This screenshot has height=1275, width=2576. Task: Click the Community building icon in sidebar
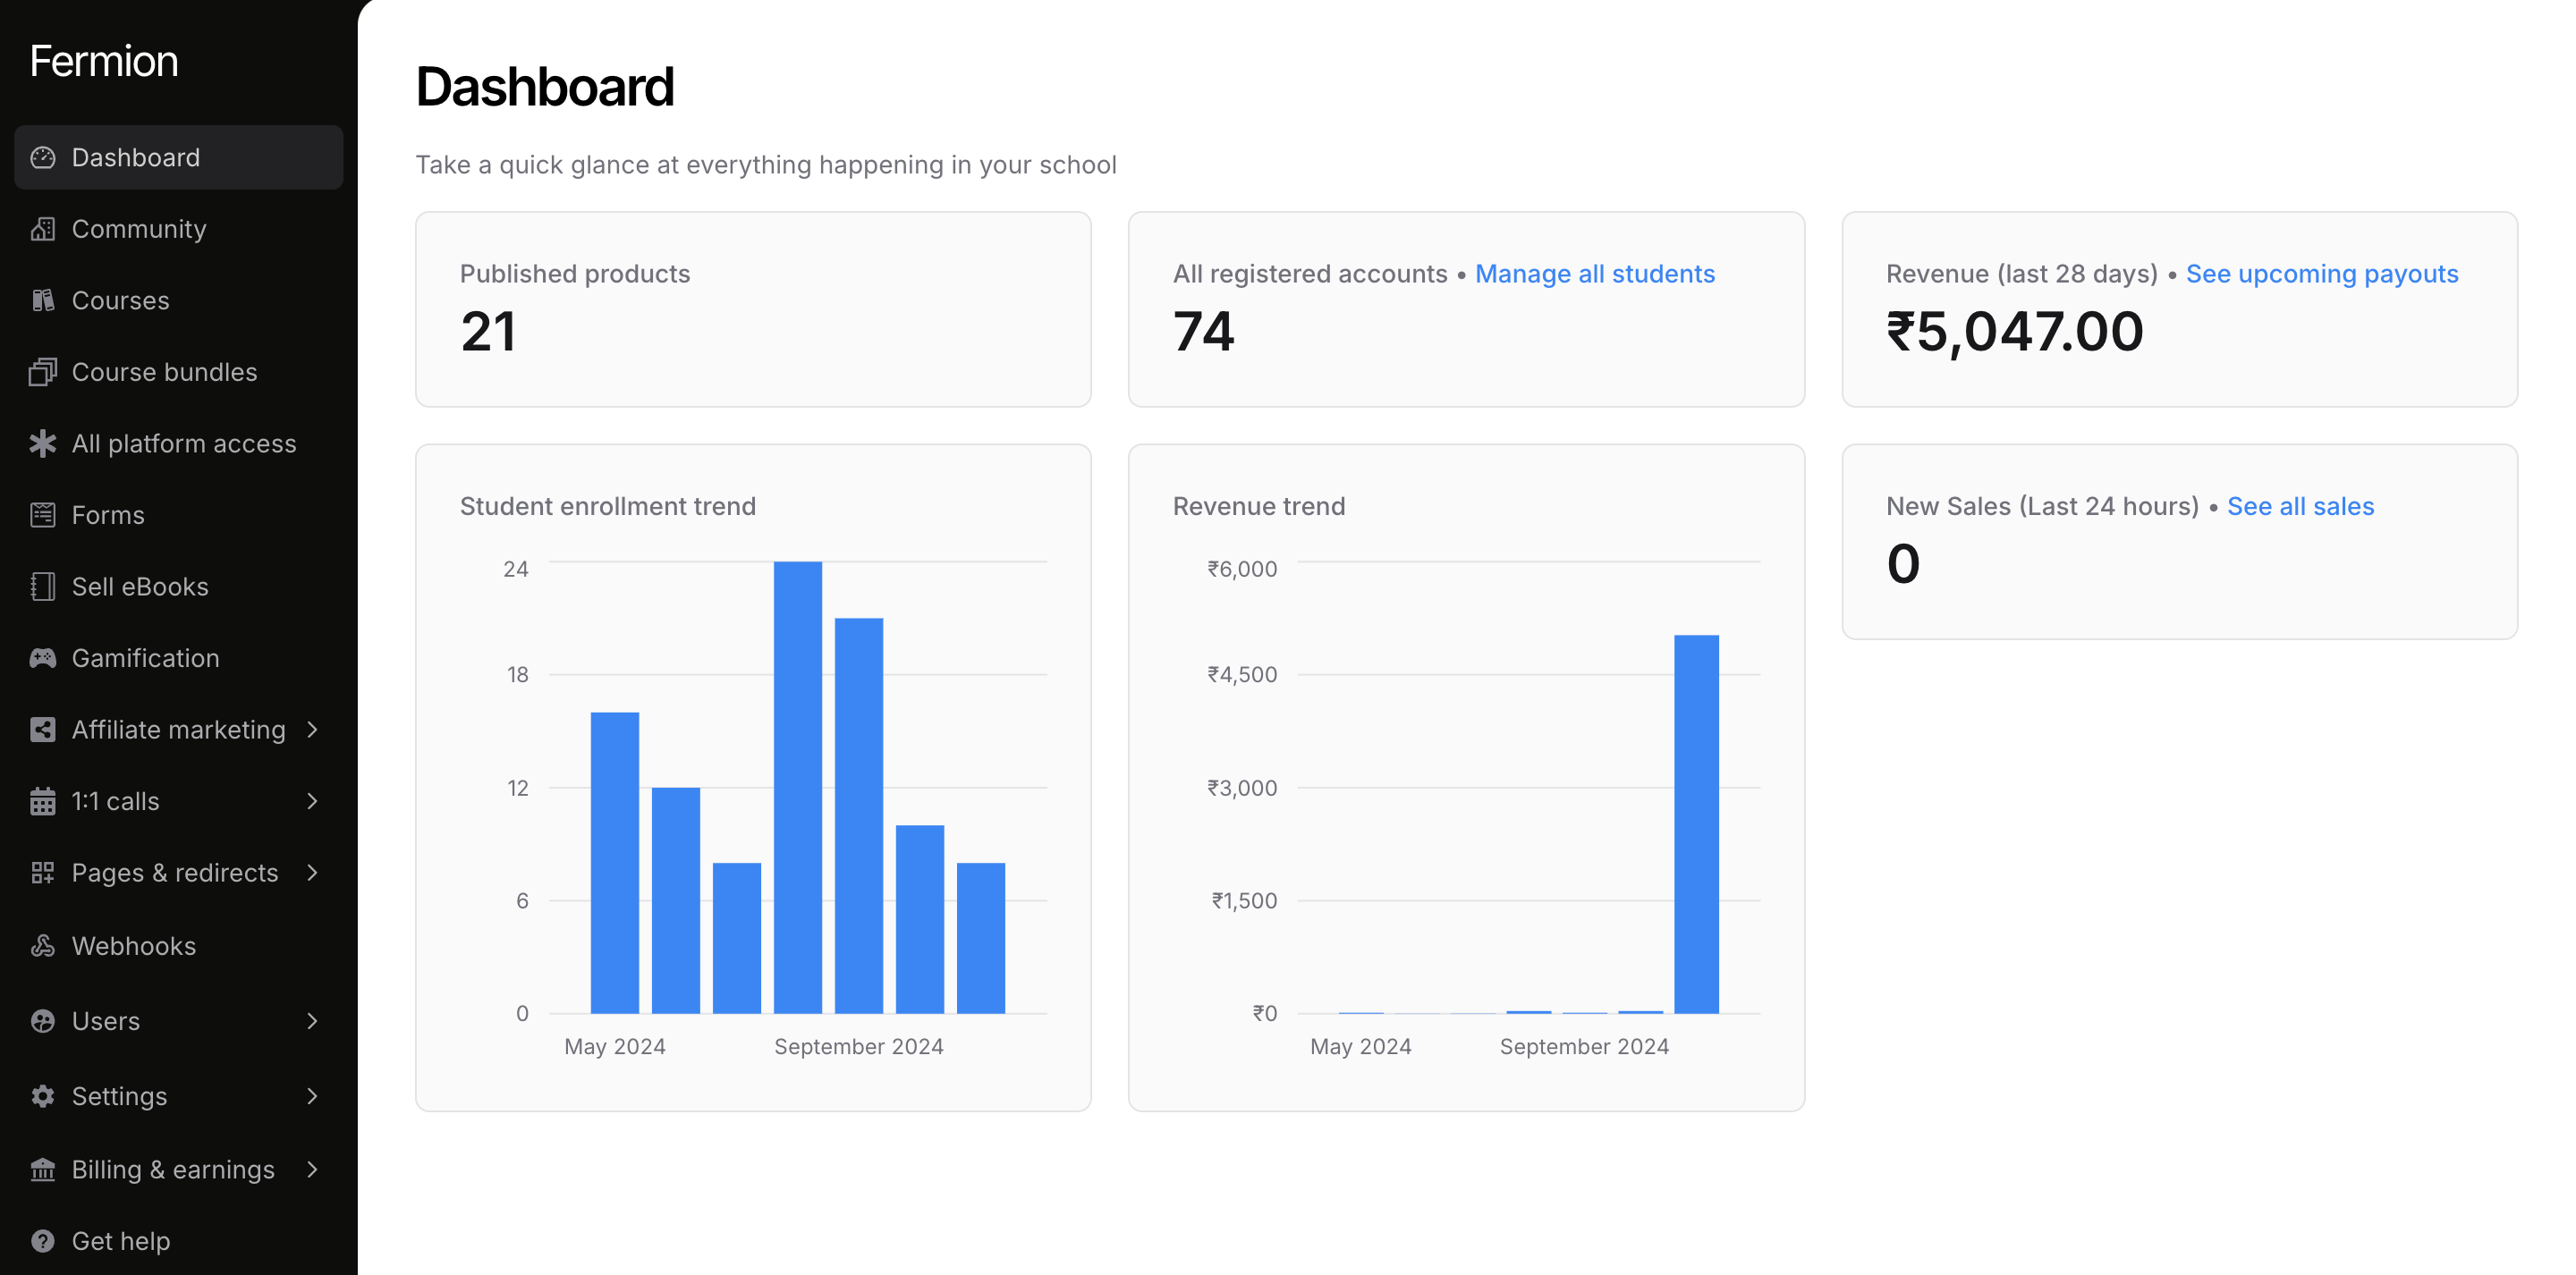point(42,229)
